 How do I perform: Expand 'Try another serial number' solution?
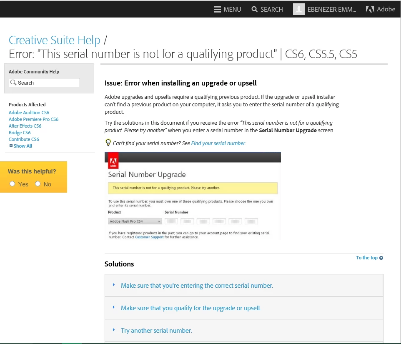pos(113,330)
